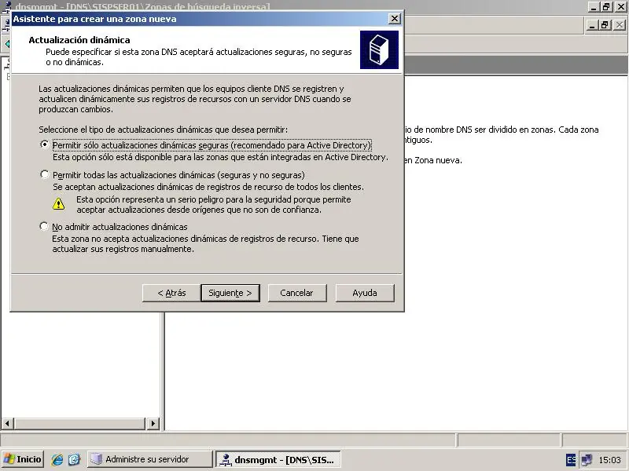The height and width of the screenshot is (471, 629).
Task: Click the second quick launch icon
Action: (74, 459)
